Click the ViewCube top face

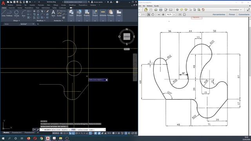pyautogui.click(x=127, y=36)
